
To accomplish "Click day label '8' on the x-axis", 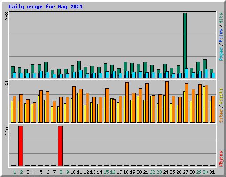I will click(x=61, y=172).
